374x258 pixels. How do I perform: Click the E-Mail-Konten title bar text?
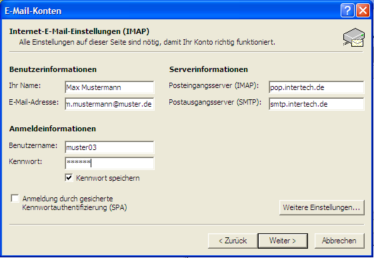pos(33,11)
